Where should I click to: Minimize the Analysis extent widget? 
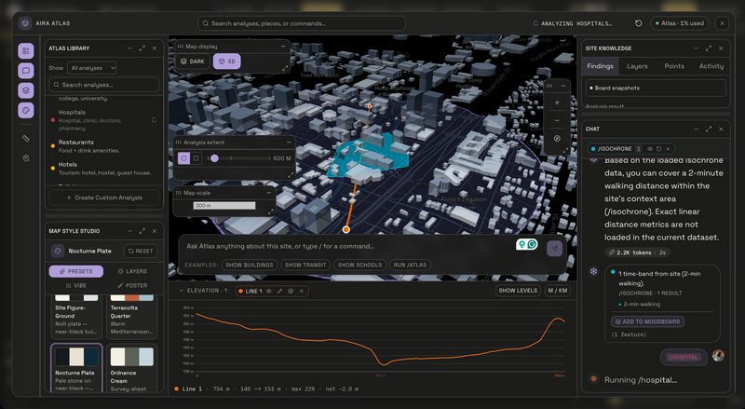pyautogui.click(x=289, y=143)
